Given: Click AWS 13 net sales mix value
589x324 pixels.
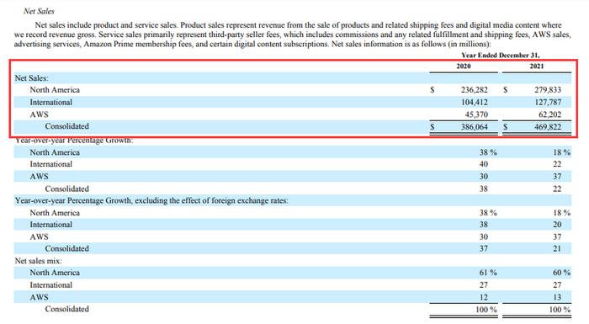Looking at the screenshot, I should [x=557, y=297].
